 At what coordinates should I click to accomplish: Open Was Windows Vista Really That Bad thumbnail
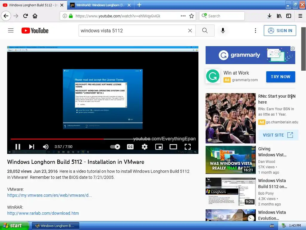click(x=230, y=160)
